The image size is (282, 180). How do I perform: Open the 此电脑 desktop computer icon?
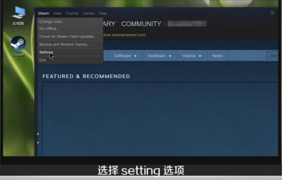(x=18, y=16)
